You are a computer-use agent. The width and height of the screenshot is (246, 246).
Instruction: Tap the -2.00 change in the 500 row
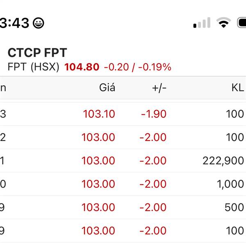click(153, 207)
